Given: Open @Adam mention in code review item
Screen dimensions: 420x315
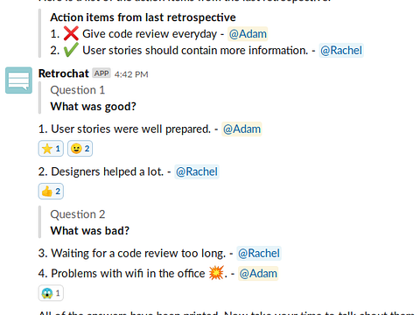Looking at the screenshot, I should coord(248,34).
